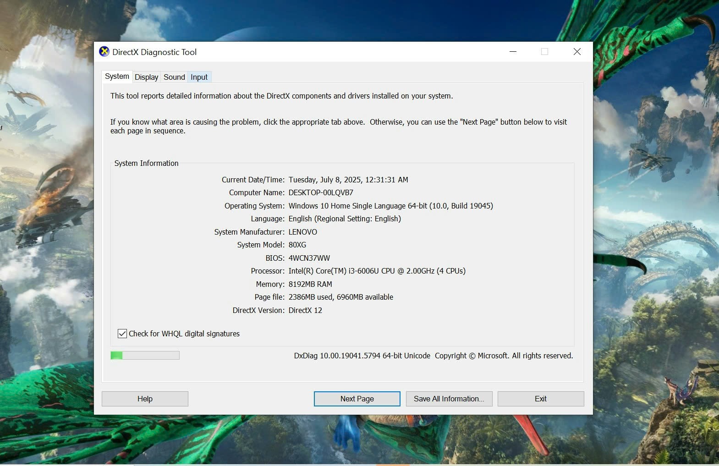Click the English (Regional Setting: English) value
This screenshot has width=719, height=466.
tap(345, 219)
